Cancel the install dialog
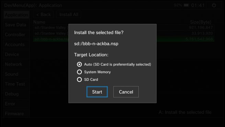225x127 pixels. click(126, 92)
